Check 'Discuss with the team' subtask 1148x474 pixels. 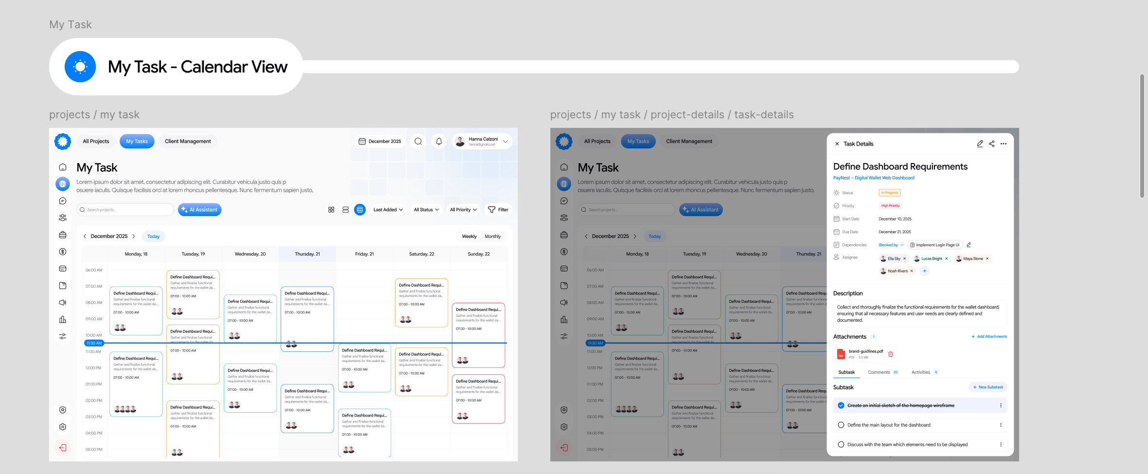pyautogui.click(x=841, y=444)
